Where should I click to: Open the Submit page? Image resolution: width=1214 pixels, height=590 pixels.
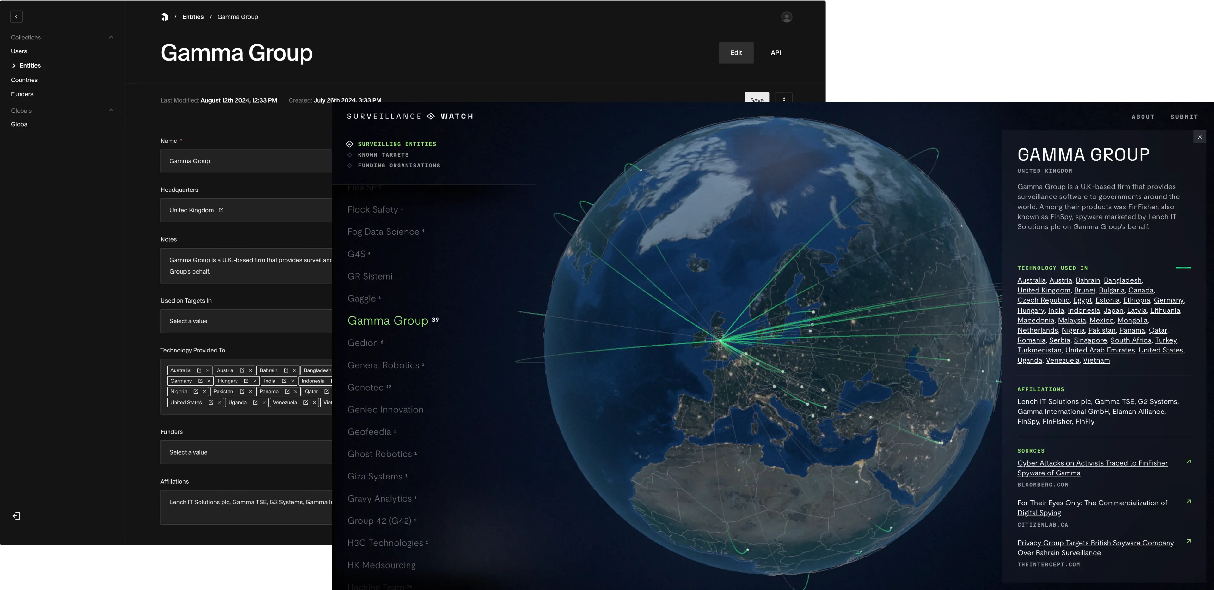(1184, 117)
